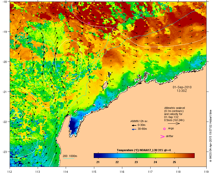Image resolution: width=214 pixels, height=173 pixels.
Task: Click the magenta Argo float marker on the map
Action: (89, 23)
